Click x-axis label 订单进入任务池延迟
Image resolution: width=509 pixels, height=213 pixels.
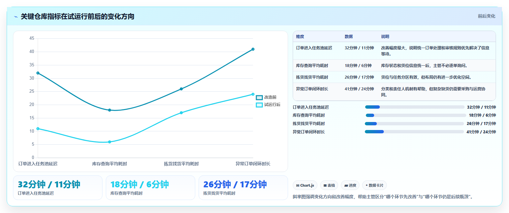tap(38, 164)
